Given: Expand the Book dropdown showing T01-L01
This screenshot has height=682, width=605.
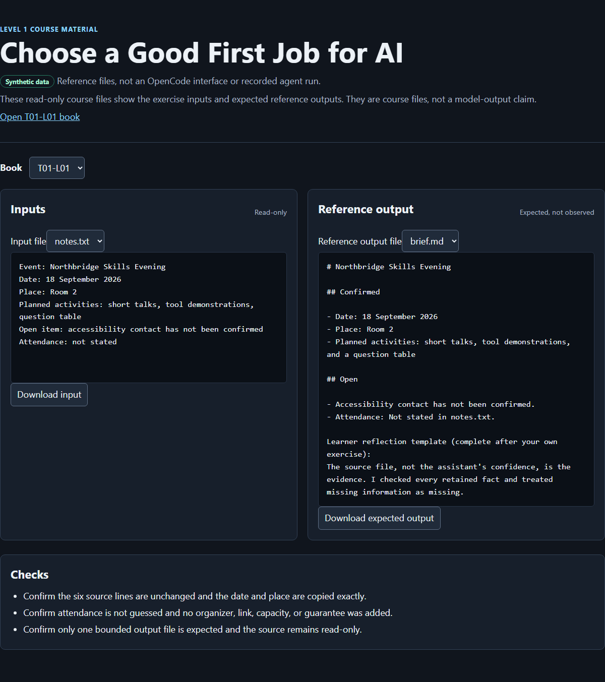Looking at the screenshot, I should 57,168.
